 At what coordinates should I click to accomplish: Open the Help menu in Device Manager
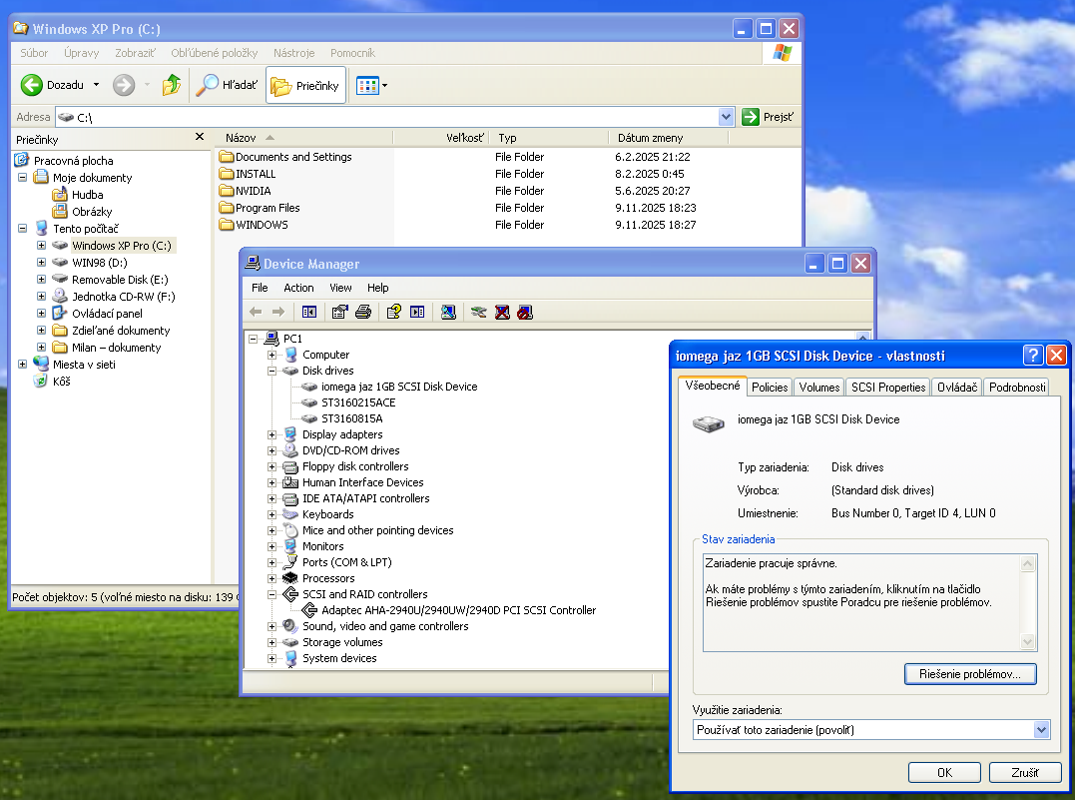[x=377, y=288]
